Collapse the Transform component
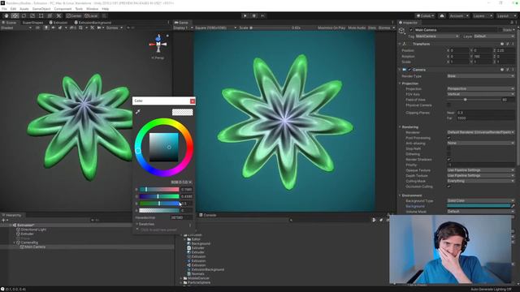The image size is (520, 292). (x=400, y=44)
